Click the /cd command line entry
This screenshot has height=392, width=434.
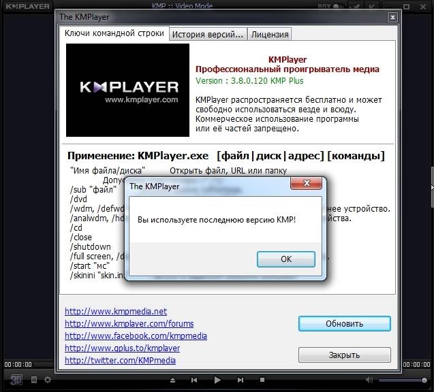click(x=76, y=228)
